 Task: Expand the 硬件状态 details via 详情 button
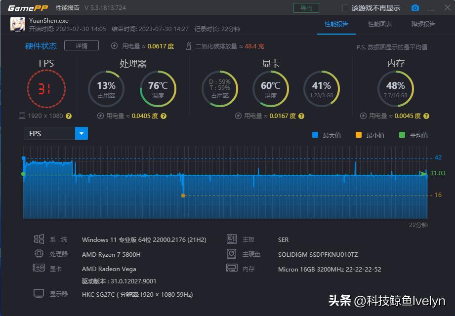coord(81,45)
